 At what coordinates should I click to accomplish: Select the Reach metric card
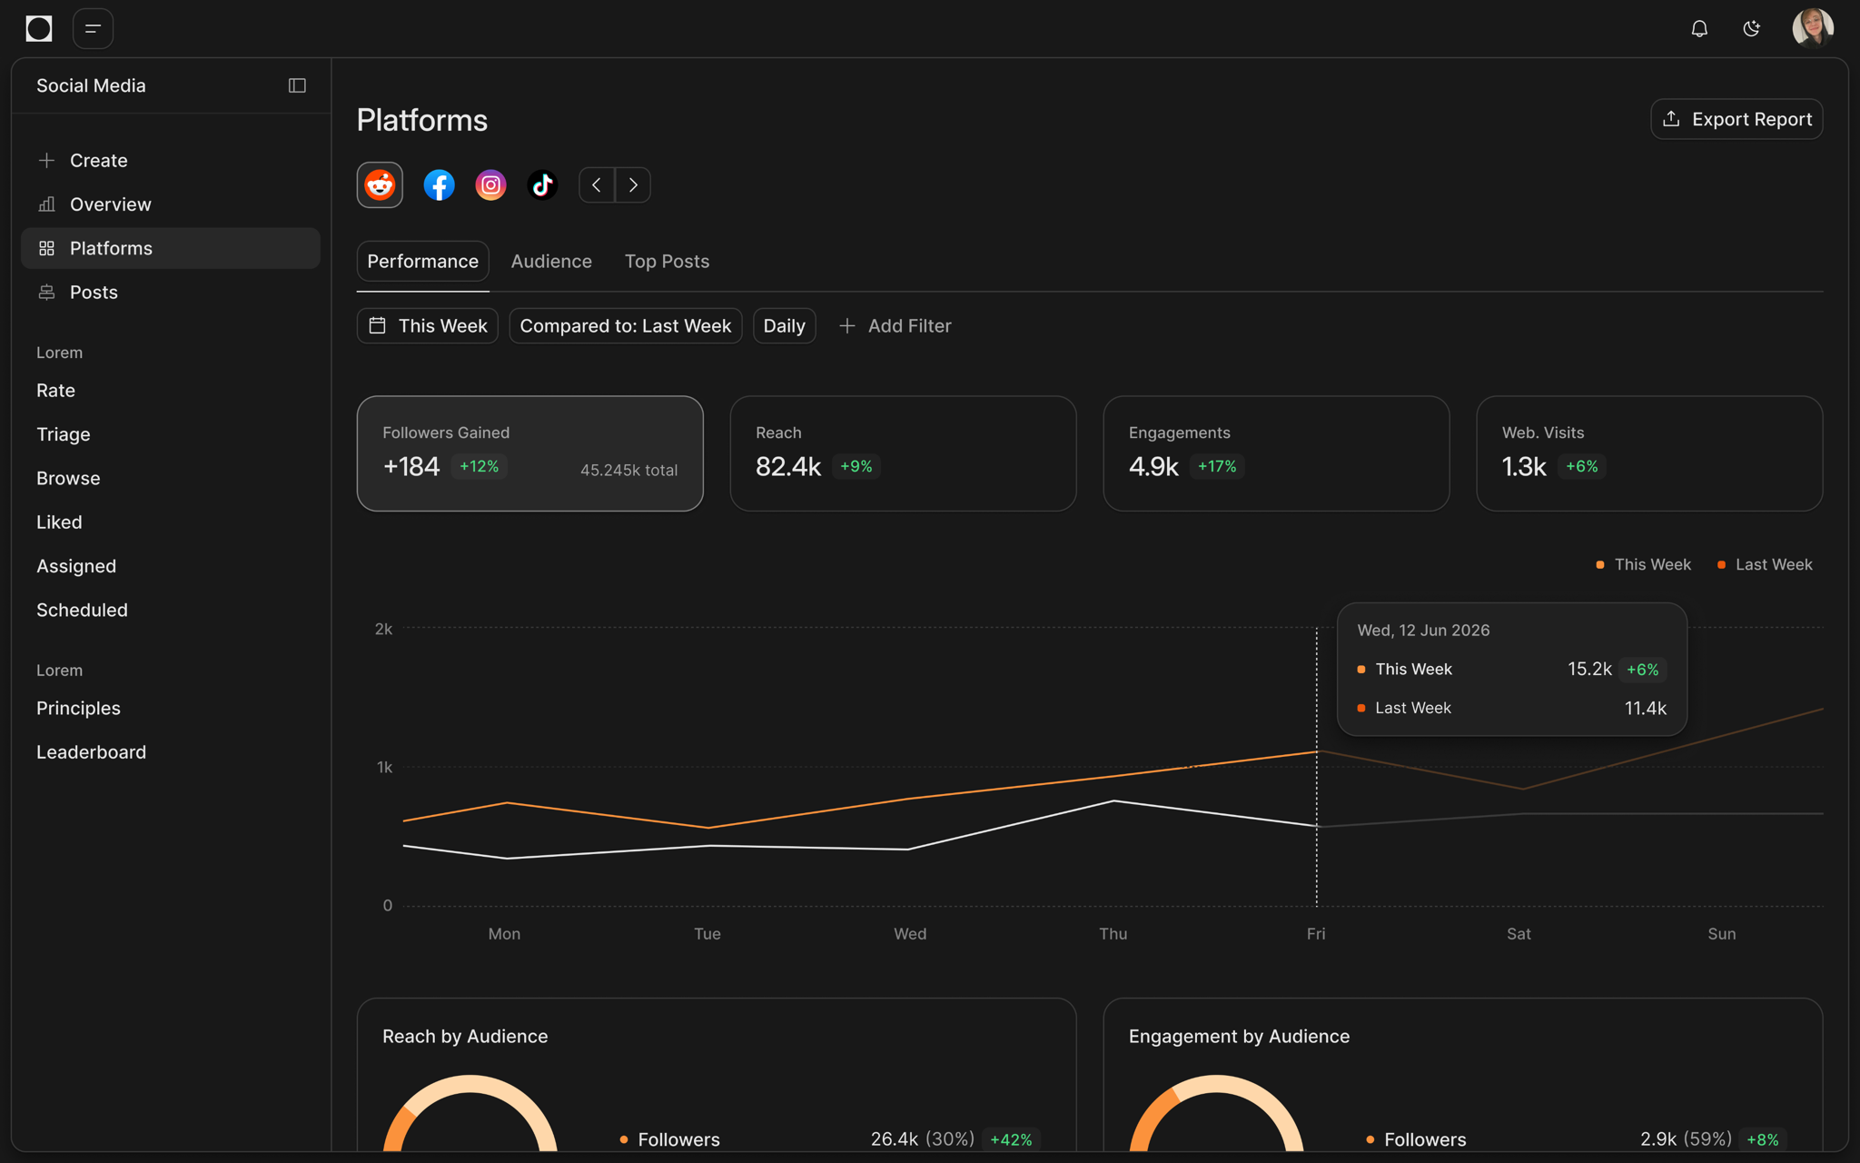(904, 453)
